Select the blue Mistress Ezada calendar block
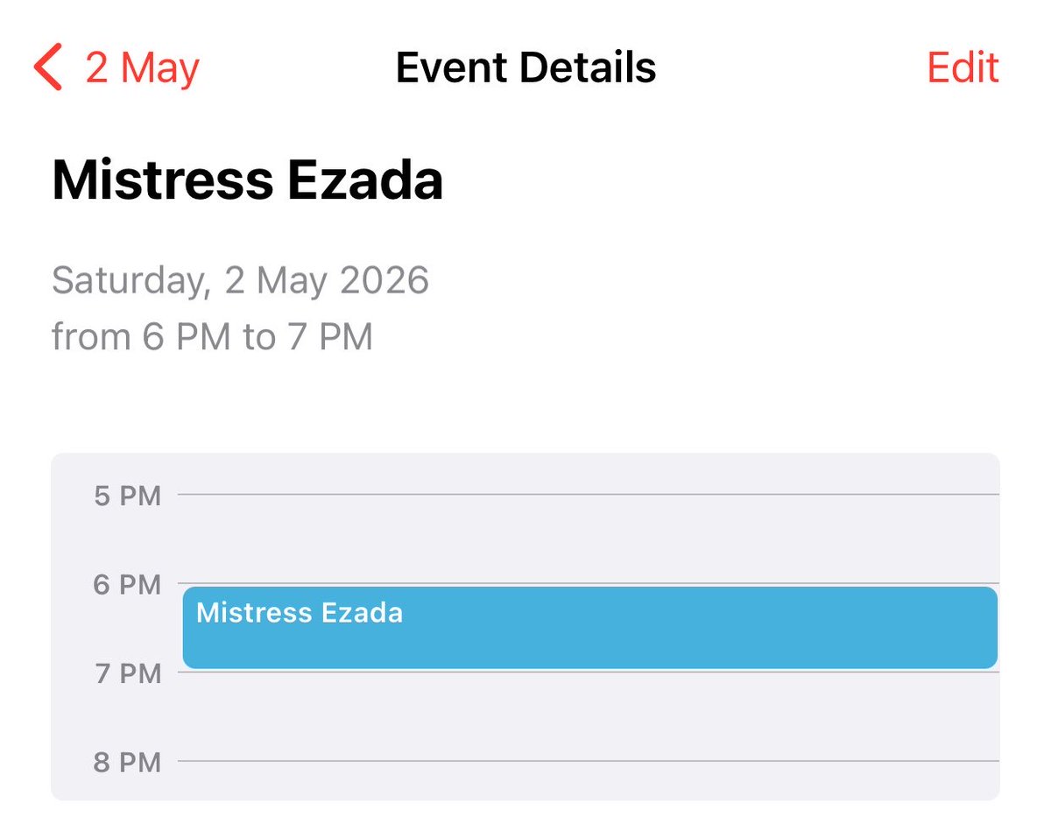The width and height of the screenshot is (1051, 838). point(590,627)
